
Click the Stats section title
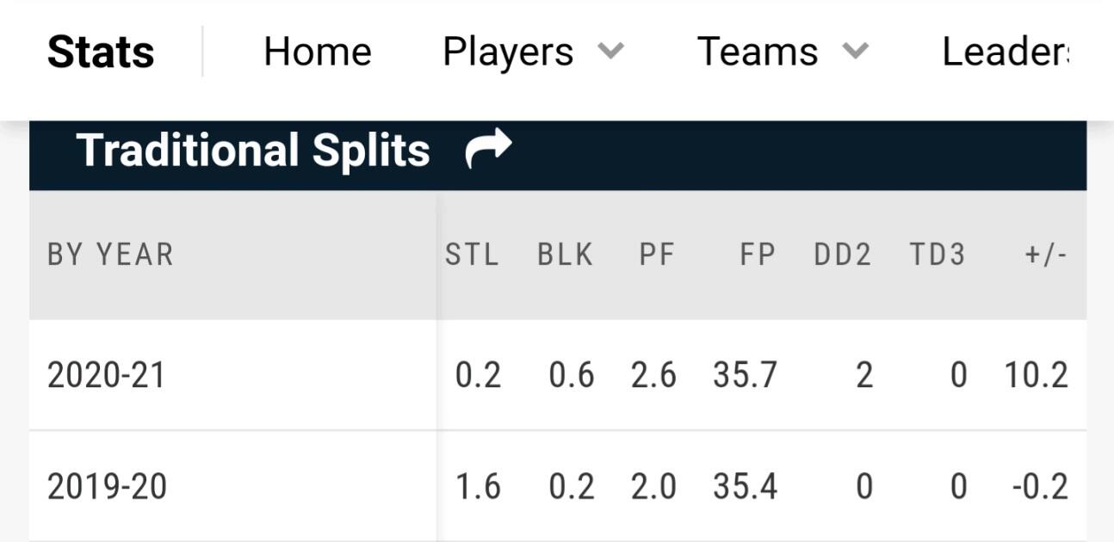pos(101,52)
